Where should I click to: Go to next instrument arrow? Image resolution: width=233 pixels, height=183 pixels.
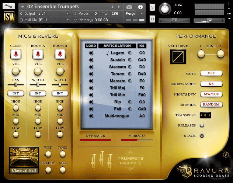tap(119, 7)
